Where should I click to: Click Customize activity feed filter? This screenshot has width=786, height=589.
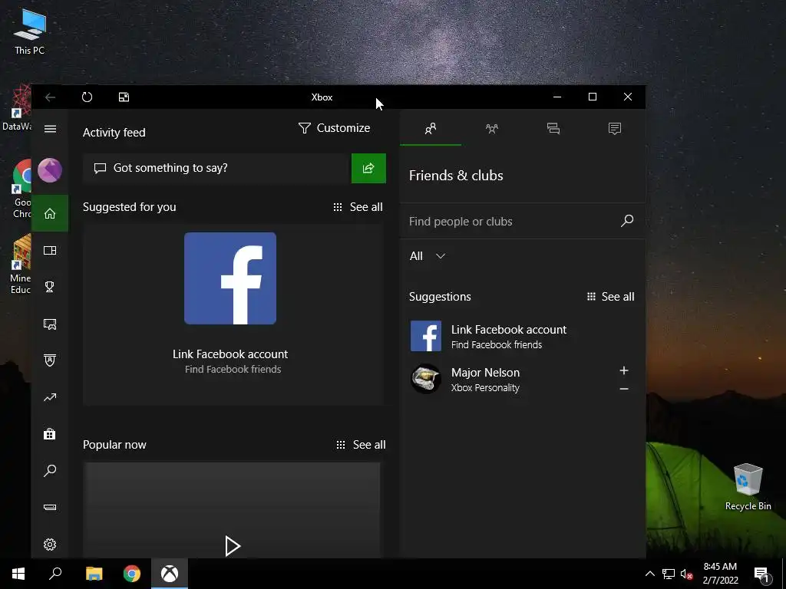334,128
